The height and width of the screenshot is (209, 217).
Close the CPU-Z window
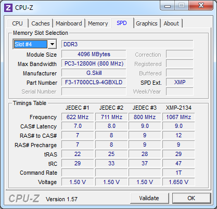[x=201, y=6]
